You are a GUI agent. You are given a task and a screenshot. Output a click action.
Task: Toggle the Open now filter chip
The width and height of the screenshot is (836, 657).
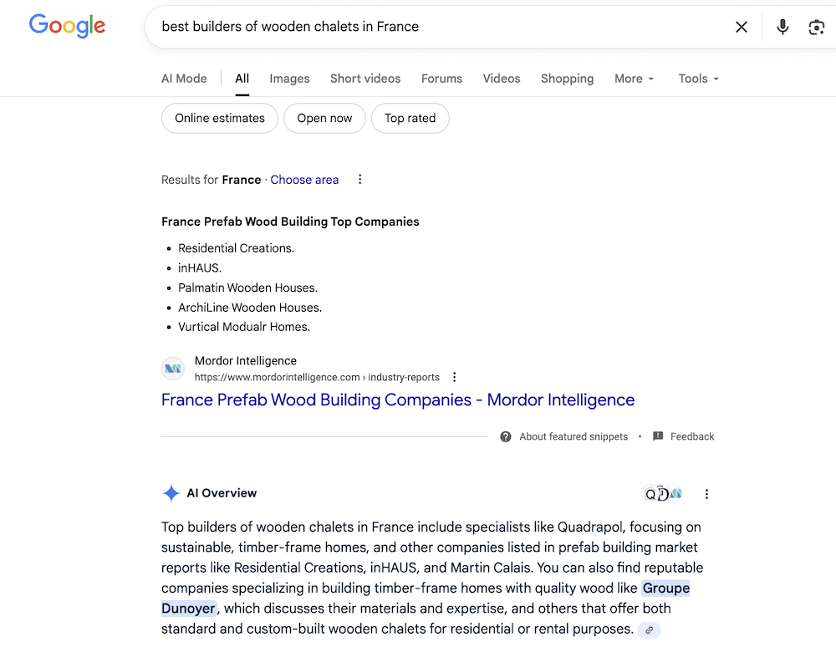tap(324, 119)
